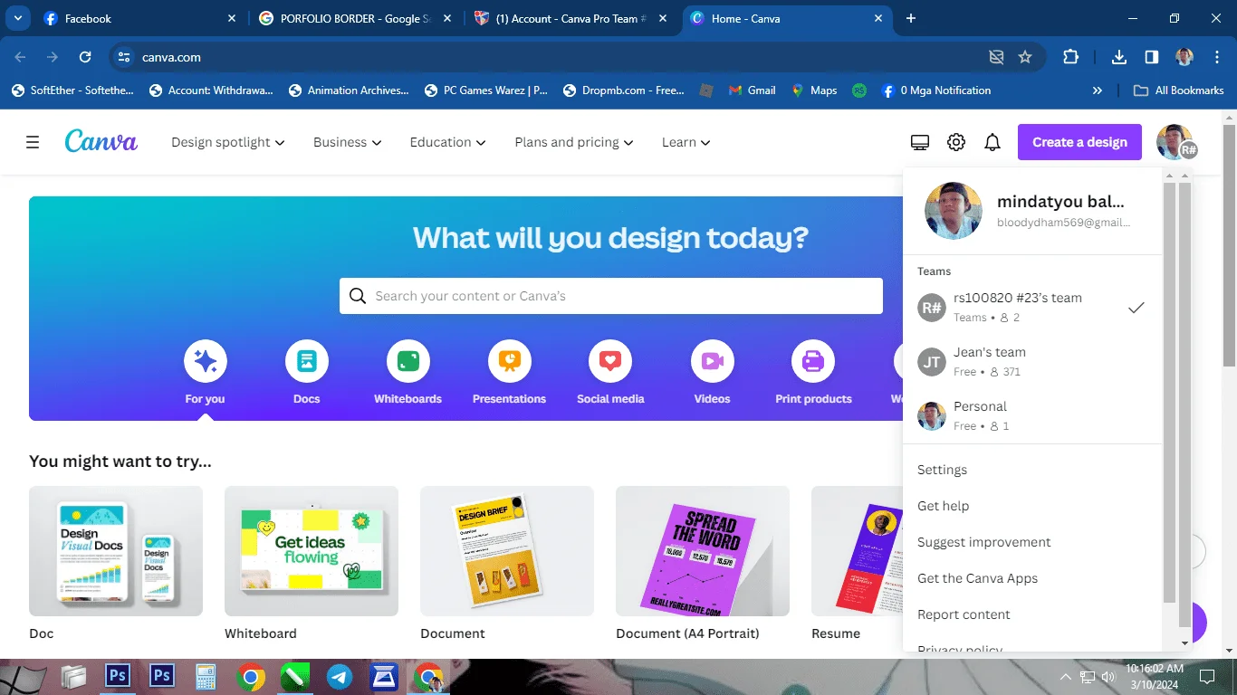Viewport: 1237px width, 695px height.
Task: Open the Document (A4 Portrait) thumbnail
Action: tap(703, 551)
